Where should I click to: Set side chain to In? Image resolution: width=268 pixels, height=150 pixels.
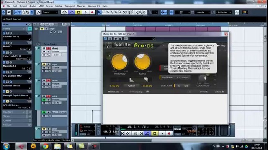tap(178, 86)
